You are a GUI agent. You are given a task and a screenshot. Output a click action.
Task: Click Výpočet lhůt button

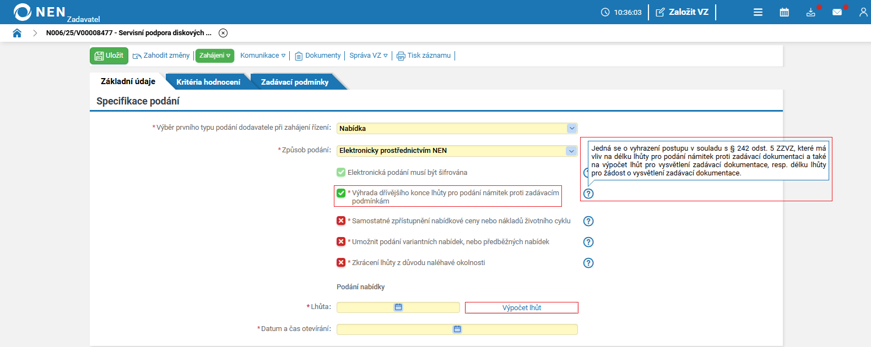coord(522,307)
